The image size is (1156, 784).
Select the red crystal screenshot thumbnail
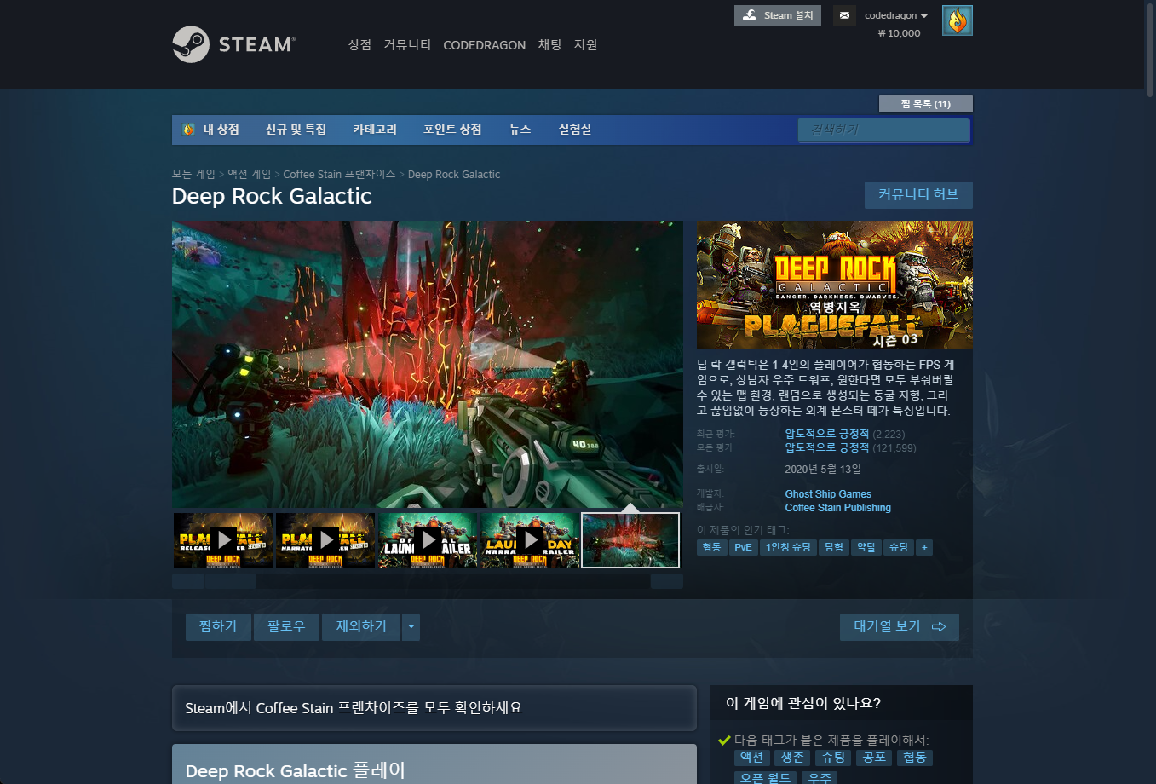tap(630, 540)
